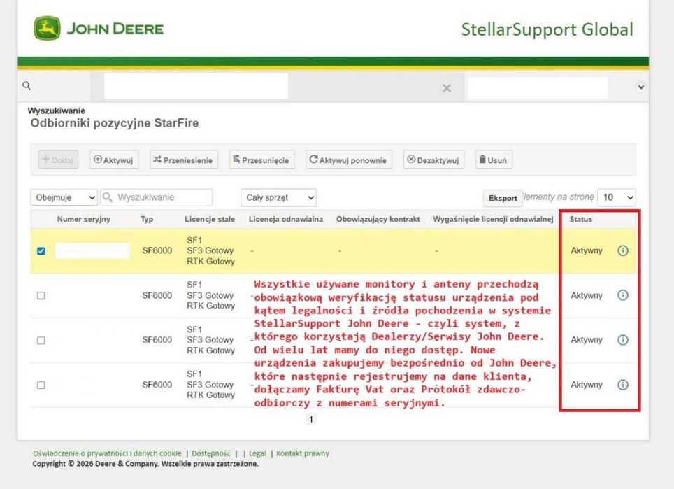Open the Cały sprzęt equipment dropdown
Viewport: 674px width, 489px height.
[x=278, y=197]
